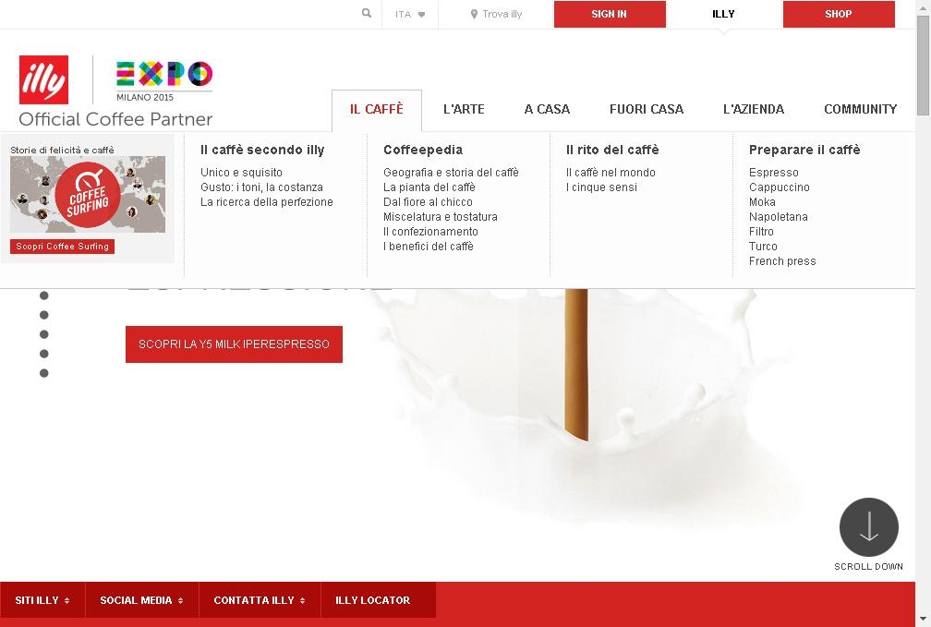Viewport: 931px width, 627px height.
Task: Open the Turco preparation link
Action: coord(763,247)
